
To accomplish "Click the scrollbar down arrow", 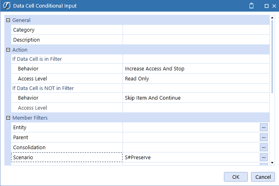I will [272, 162].
